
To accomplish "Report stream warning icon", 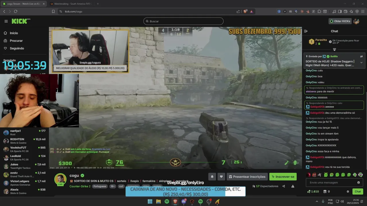I will click(x=293, y=186).
